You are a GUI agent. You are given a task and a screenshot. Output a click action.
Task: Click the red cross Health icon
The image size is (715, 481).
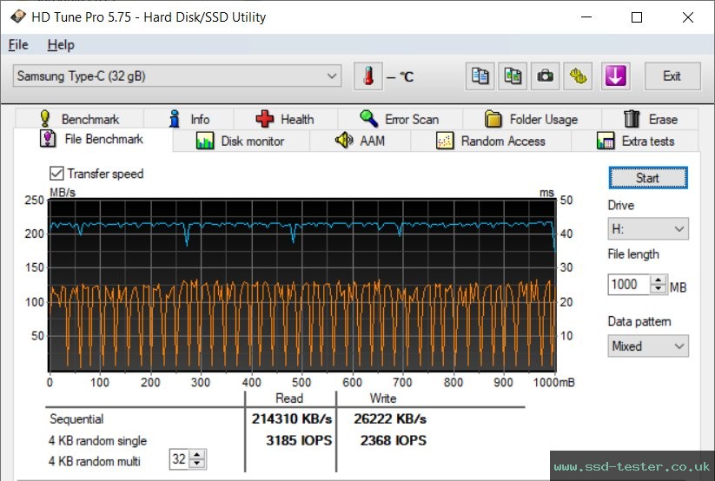(264, 119)
